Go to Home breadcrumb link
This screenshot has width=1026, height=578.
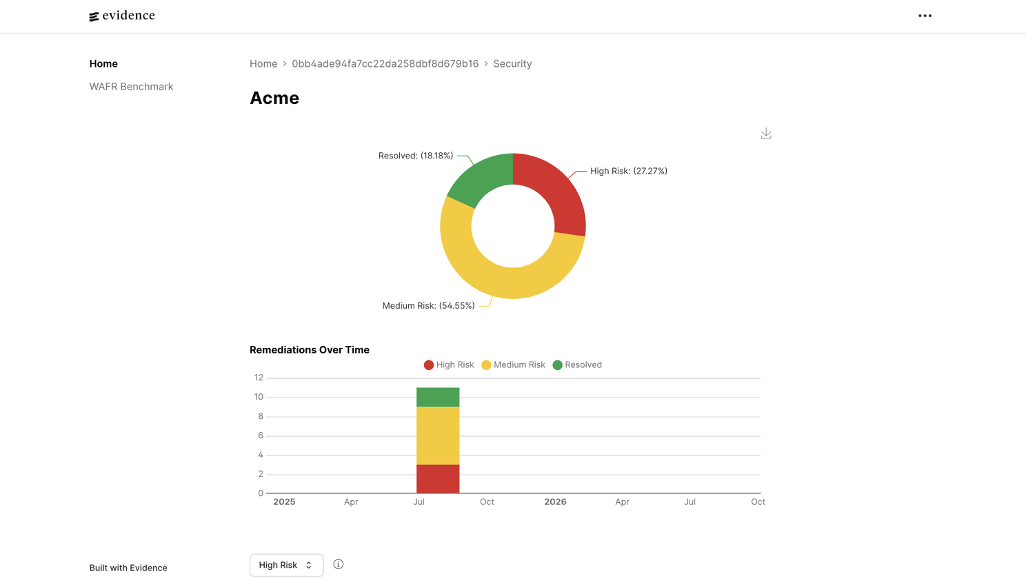click(x=263, y=63)
